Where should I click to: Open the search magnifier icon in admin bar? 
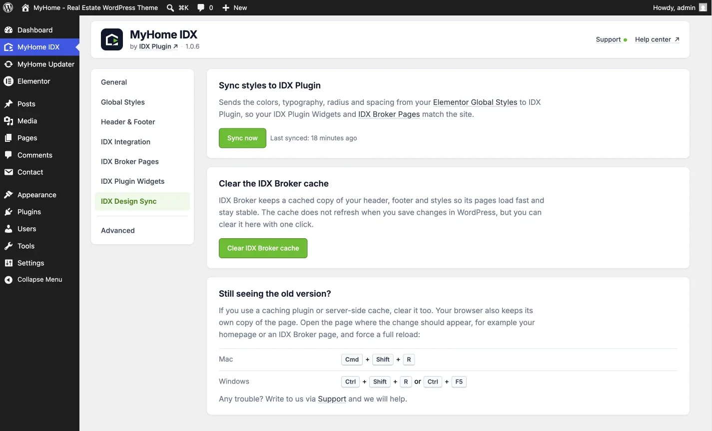[170, 7]
